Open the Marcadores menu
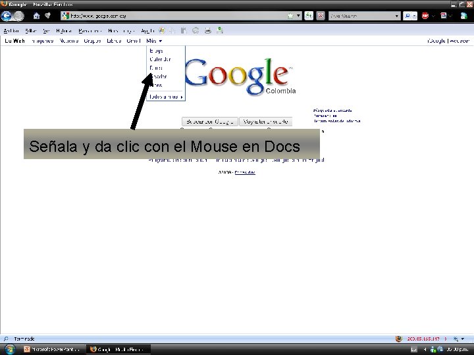The image size is (474, 355). (x=90, y=31)
